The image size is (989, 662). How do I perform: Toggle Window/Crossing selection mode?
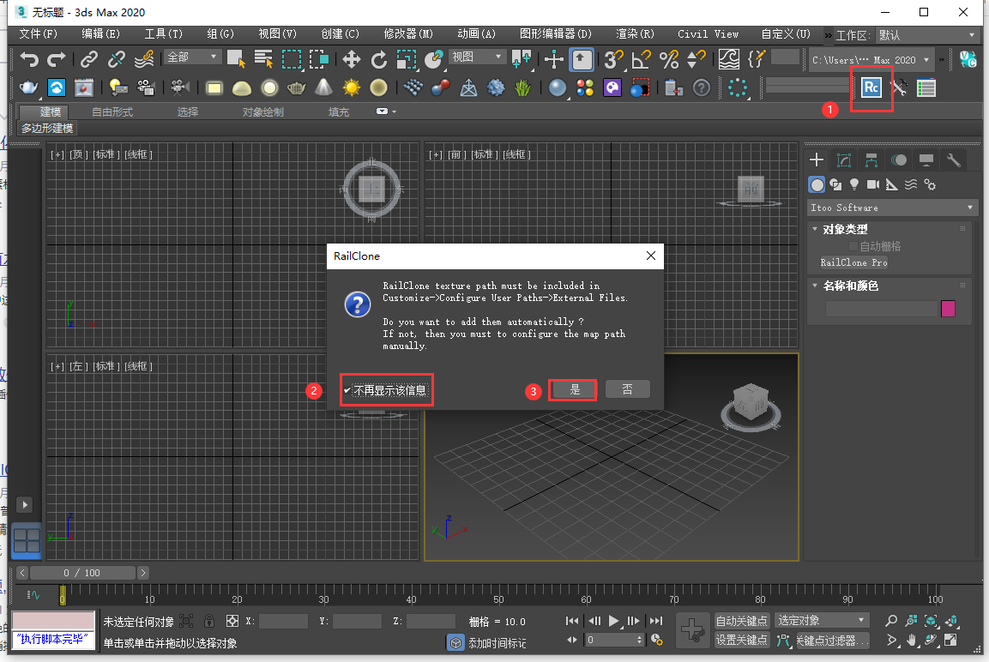[318, 60]
